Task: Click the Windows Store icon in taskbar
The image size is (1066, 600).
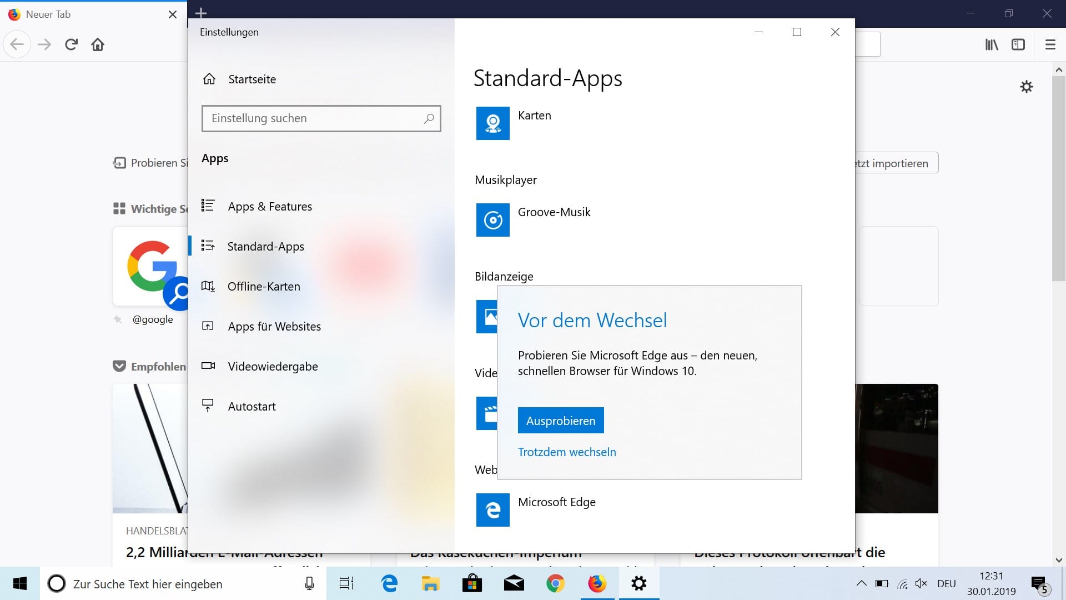Action: [x=471, y=583]
